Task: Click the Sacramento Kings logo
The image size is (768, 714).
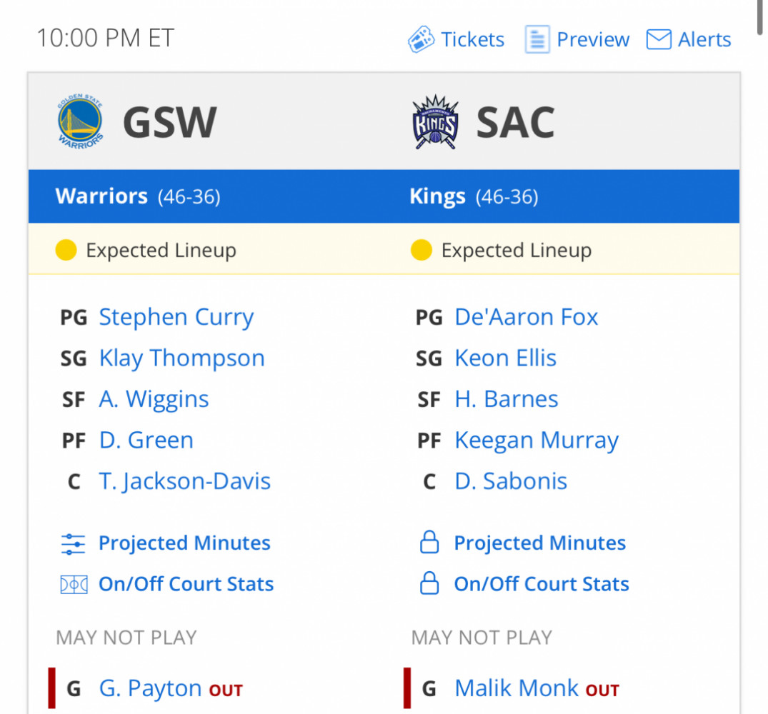Action: pyautogui.click(x=435, y=122)
